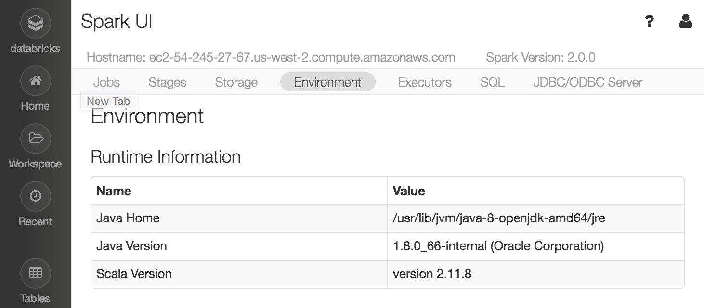This screenshot has width=704, height=308.
Task: Click the Name column header
Action: [114, 191]
